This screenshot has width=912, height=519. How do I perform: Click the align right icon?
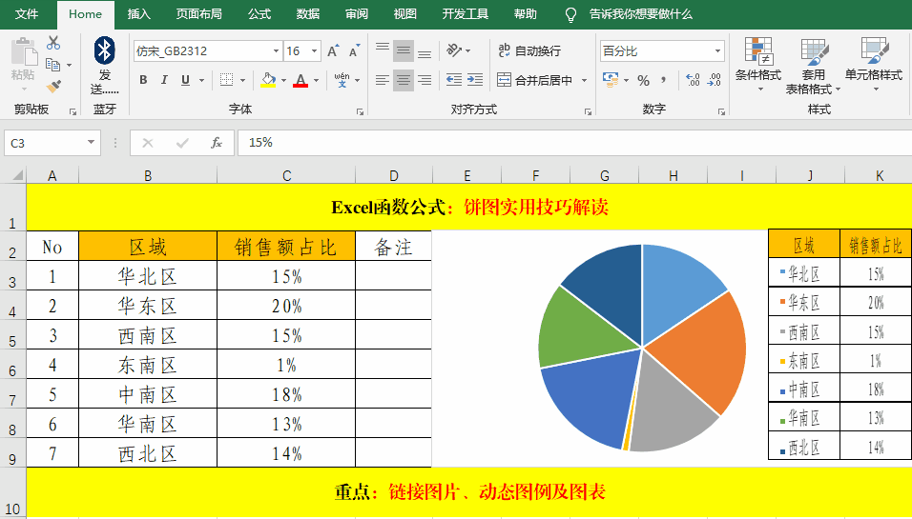click(425, 80)
